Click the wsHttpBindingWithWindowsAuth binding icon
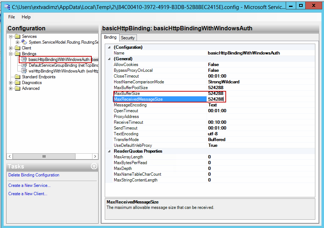Viewport: 324px width, 228px height. [25, 71]
